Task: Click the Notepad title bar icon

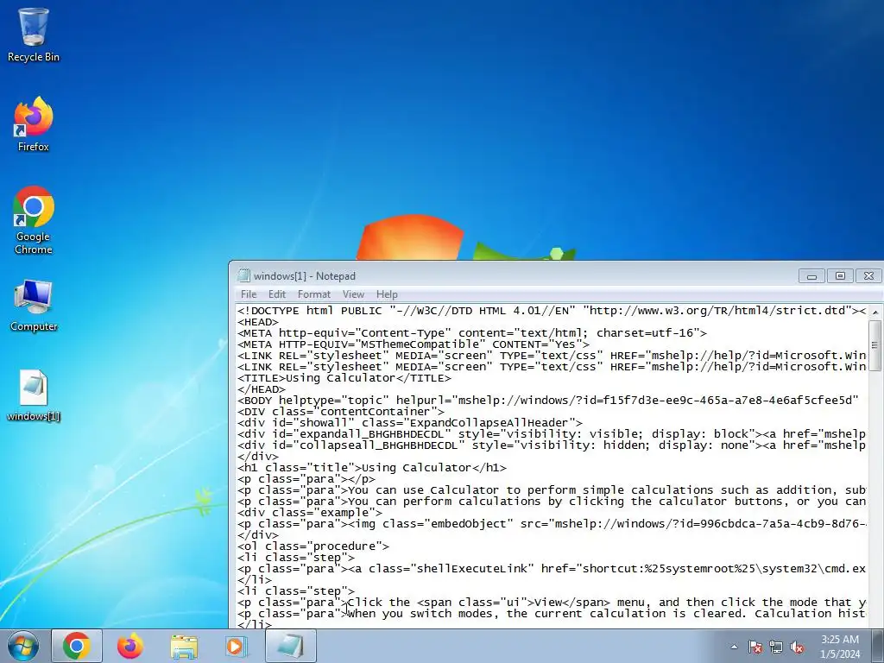Action: tap(243, 275)
